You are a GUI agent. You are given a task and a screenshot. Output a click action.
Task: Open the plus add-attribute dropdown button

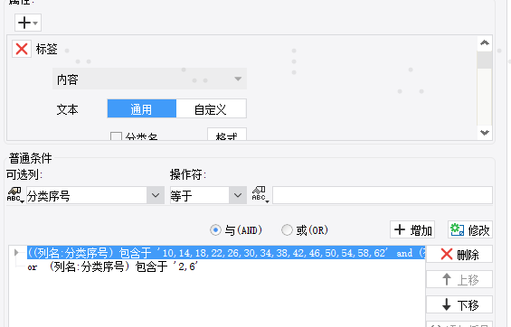[28, 23]
